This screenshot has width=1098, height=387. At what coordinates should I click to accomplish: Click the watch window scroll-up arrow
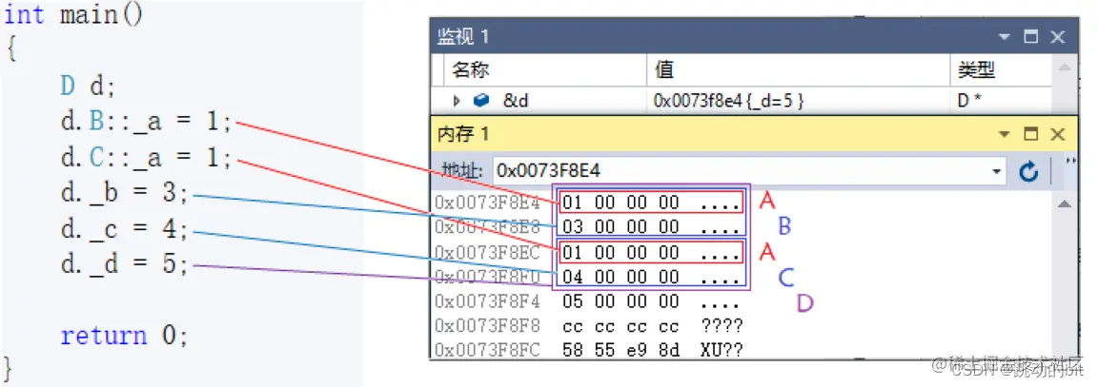pos(1064,68)
